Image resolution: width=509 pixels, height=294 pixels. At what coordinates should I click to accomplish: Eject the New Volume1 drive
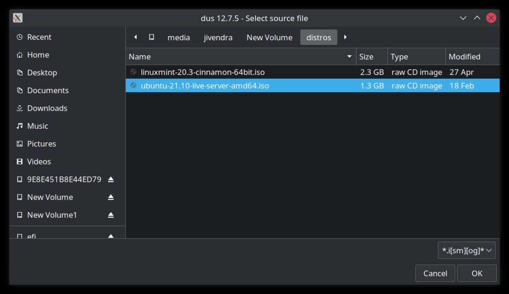pos(111,215)
